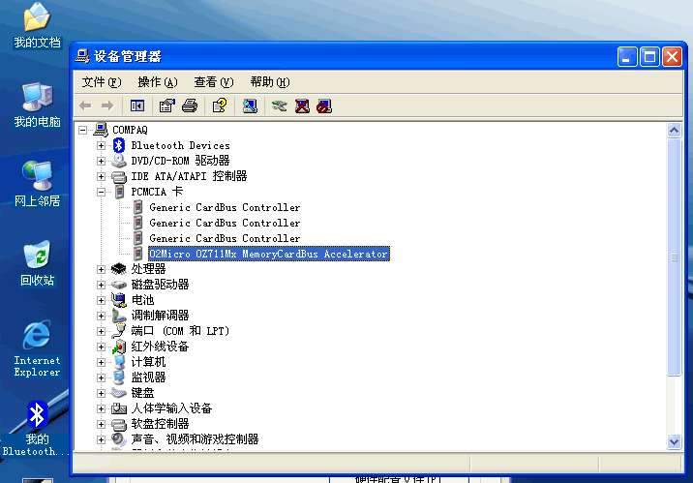The image size is (693, 483).
Task: Open 我的 Bluetooth desktop icon
Action: pyautogui.click(x=36, y=428)
